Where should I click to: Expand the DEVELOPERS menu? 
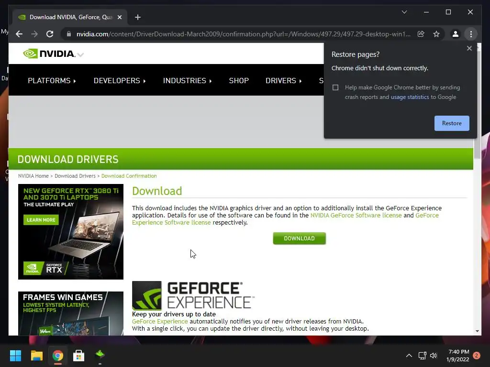pos(120,80)
